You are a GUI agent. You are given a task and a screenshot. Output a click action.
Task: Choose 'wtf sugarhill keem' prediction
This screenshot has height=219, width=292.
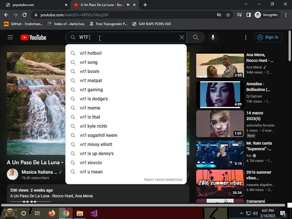point(126,135)
